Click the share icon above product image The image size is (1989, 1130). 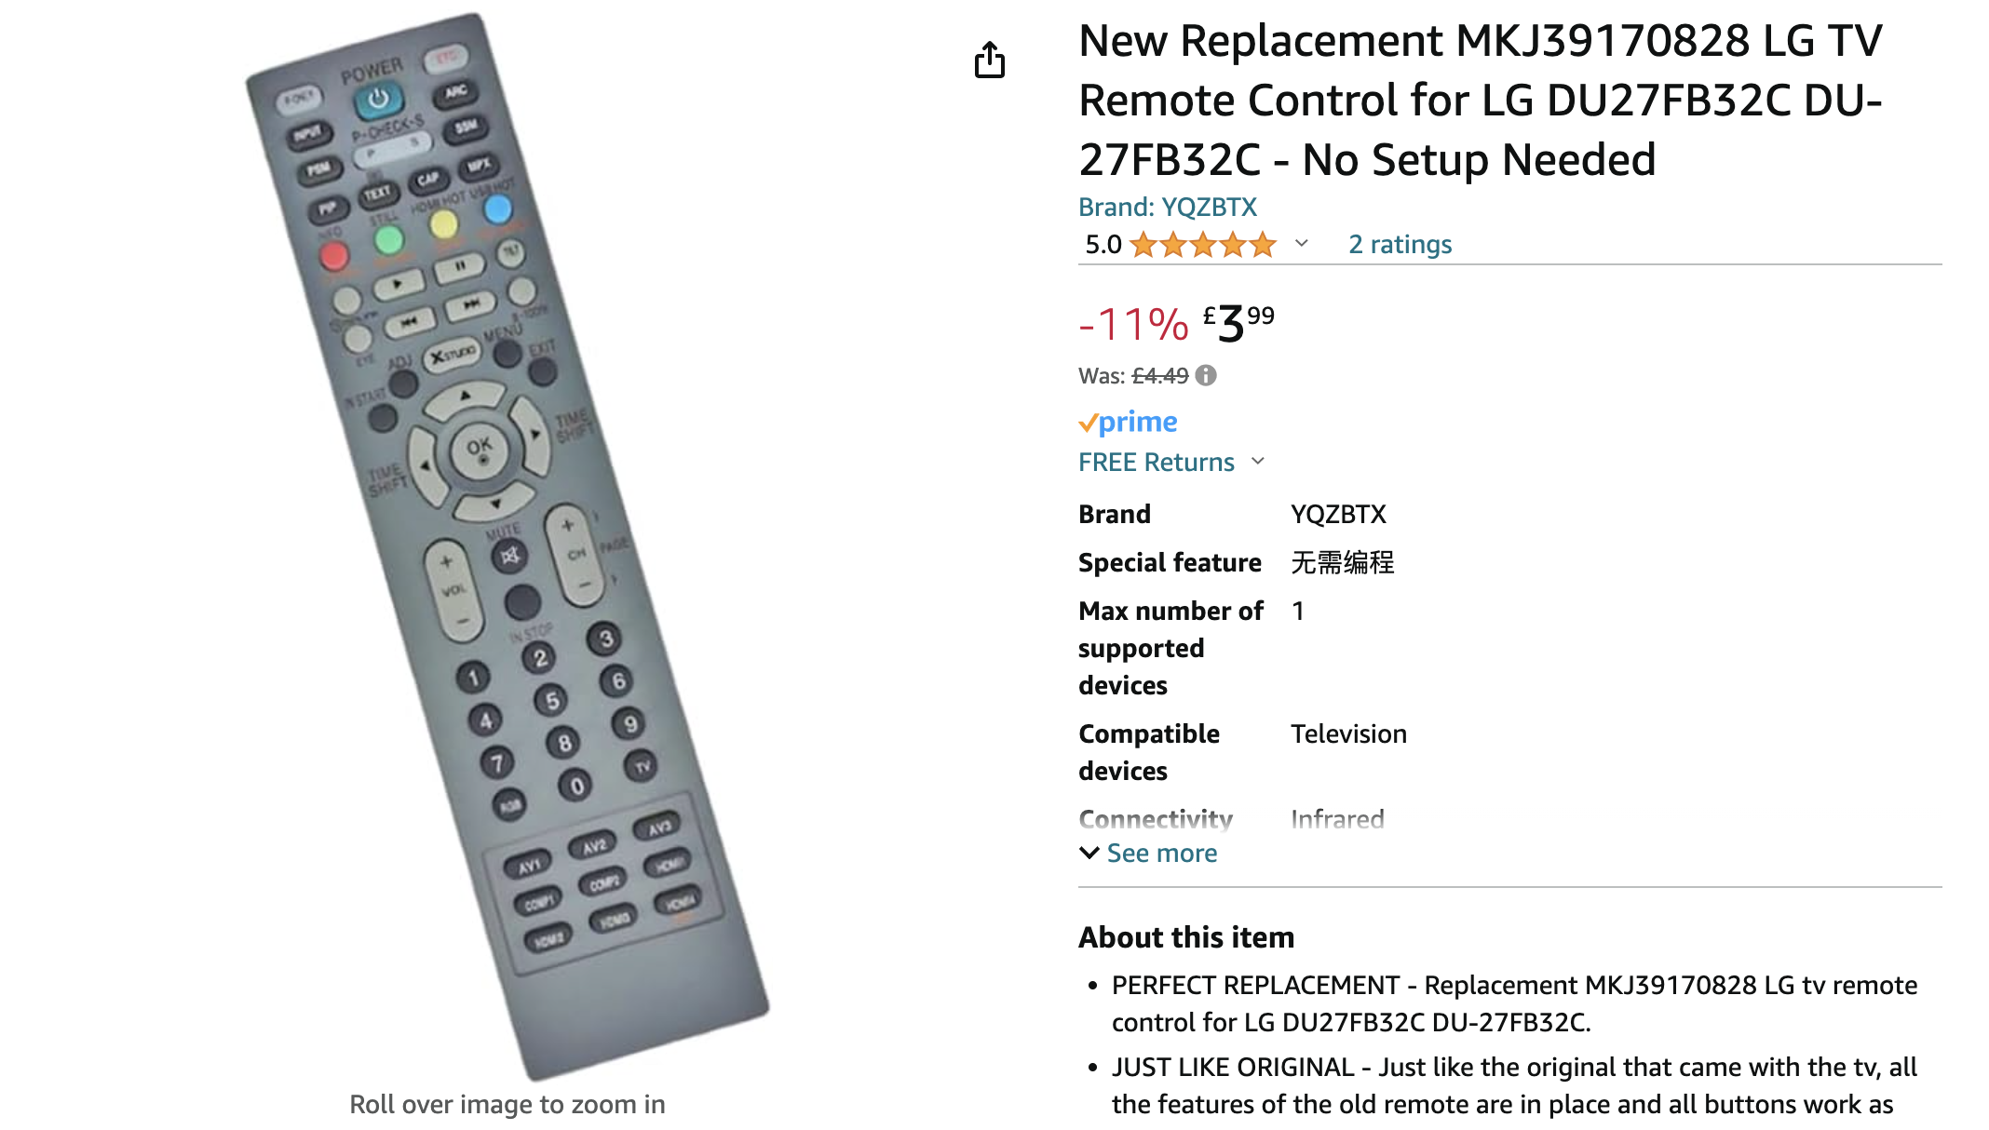(x=989, y=60)
